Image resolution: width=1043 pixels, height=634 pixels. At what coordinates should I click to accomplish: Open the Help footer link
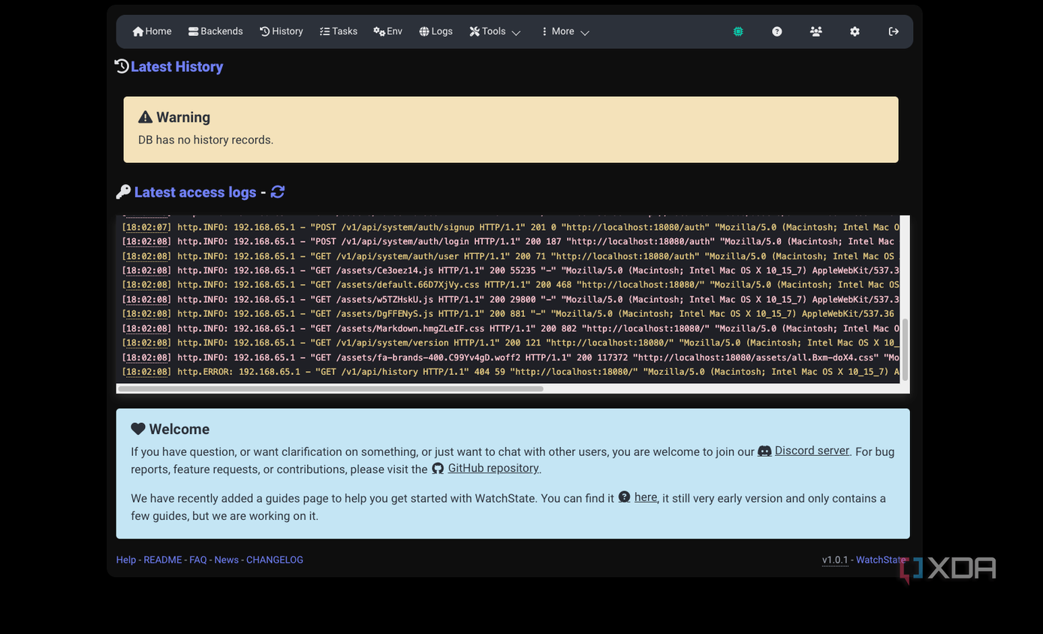pos(126,560)
